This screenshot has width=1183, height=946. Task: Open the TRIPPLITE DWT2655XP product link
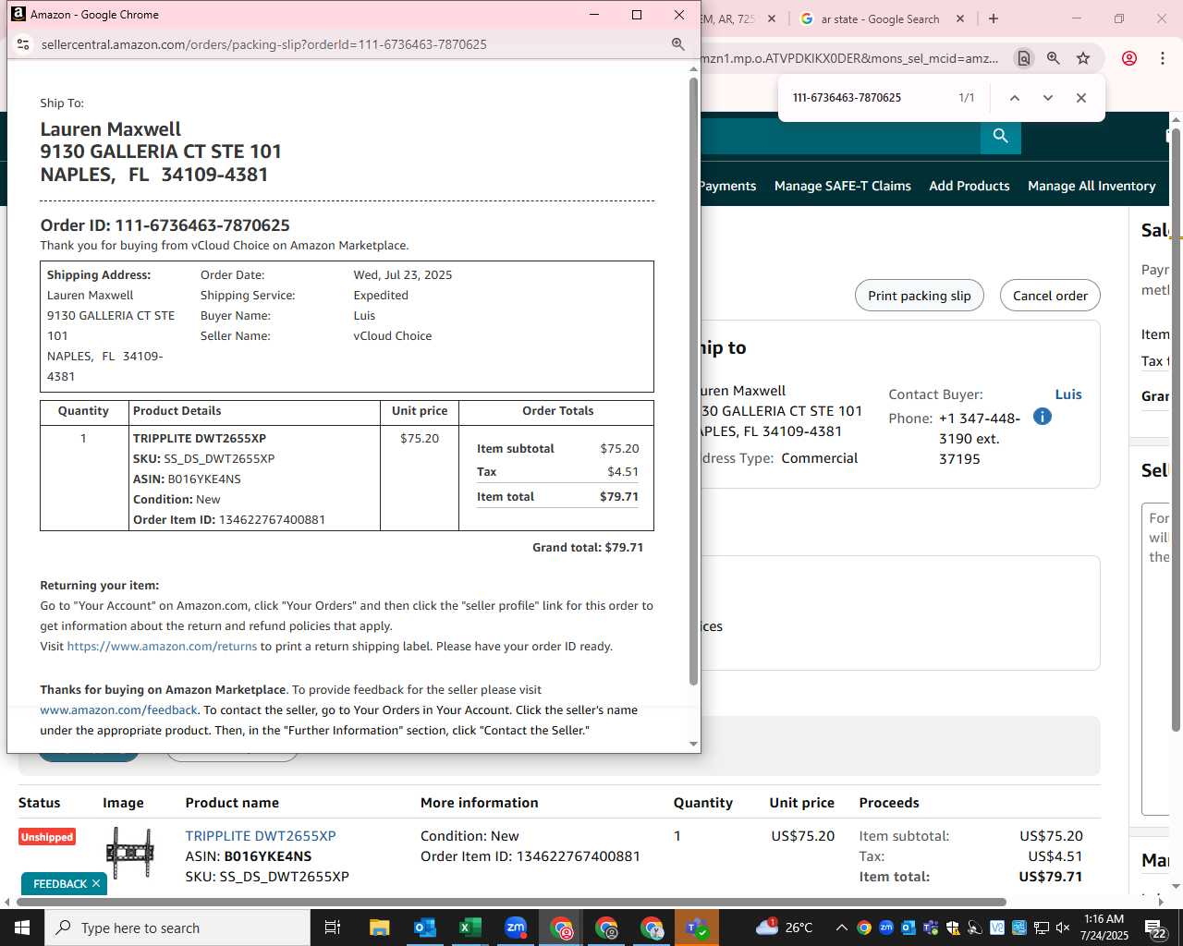tap(261, 836)
